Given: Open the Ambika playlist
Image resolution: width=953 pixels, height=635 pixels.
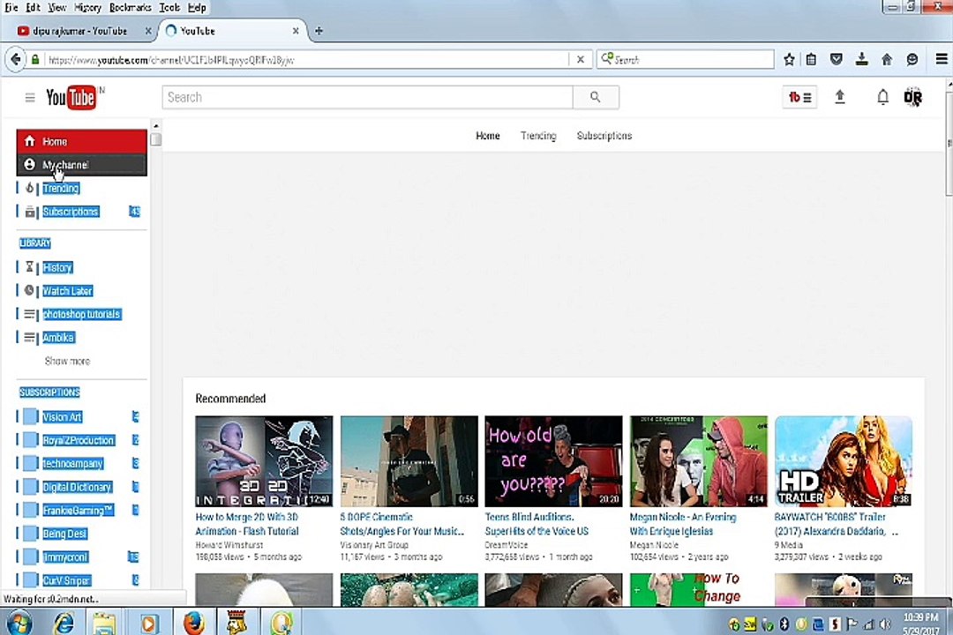Looking at the screenshot, I should tap(58, 337).
